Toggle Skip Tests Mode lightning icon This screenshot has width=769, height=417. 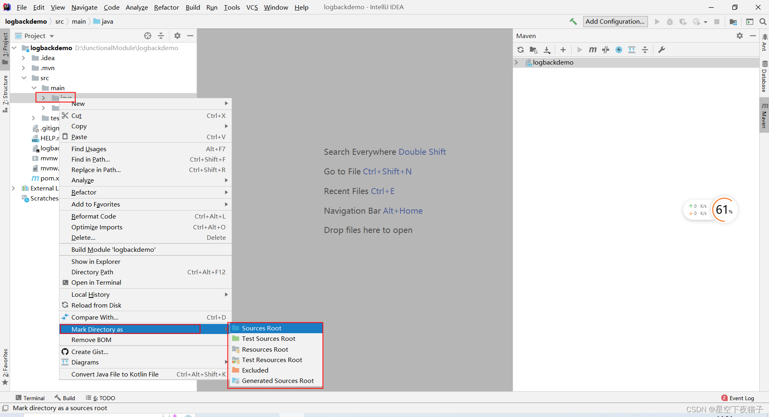(619, 50)
